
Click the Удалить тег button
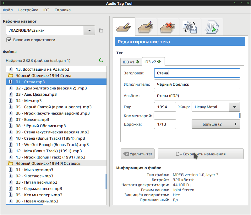[138, 154]
